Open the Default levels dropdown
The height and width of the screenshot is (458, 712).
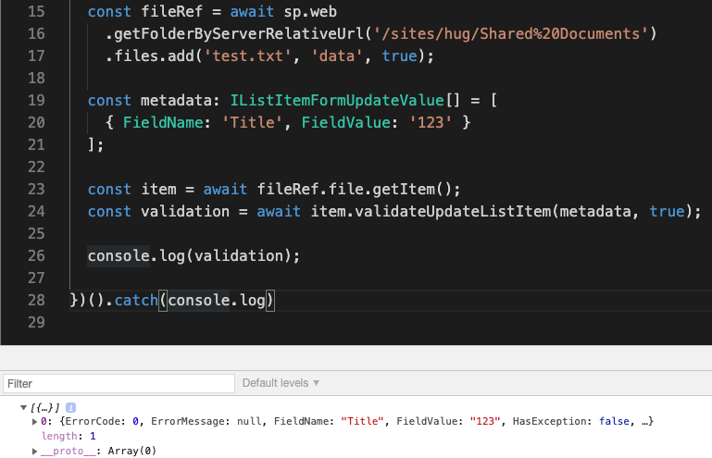pyautogui.click(x=281, y=383)
